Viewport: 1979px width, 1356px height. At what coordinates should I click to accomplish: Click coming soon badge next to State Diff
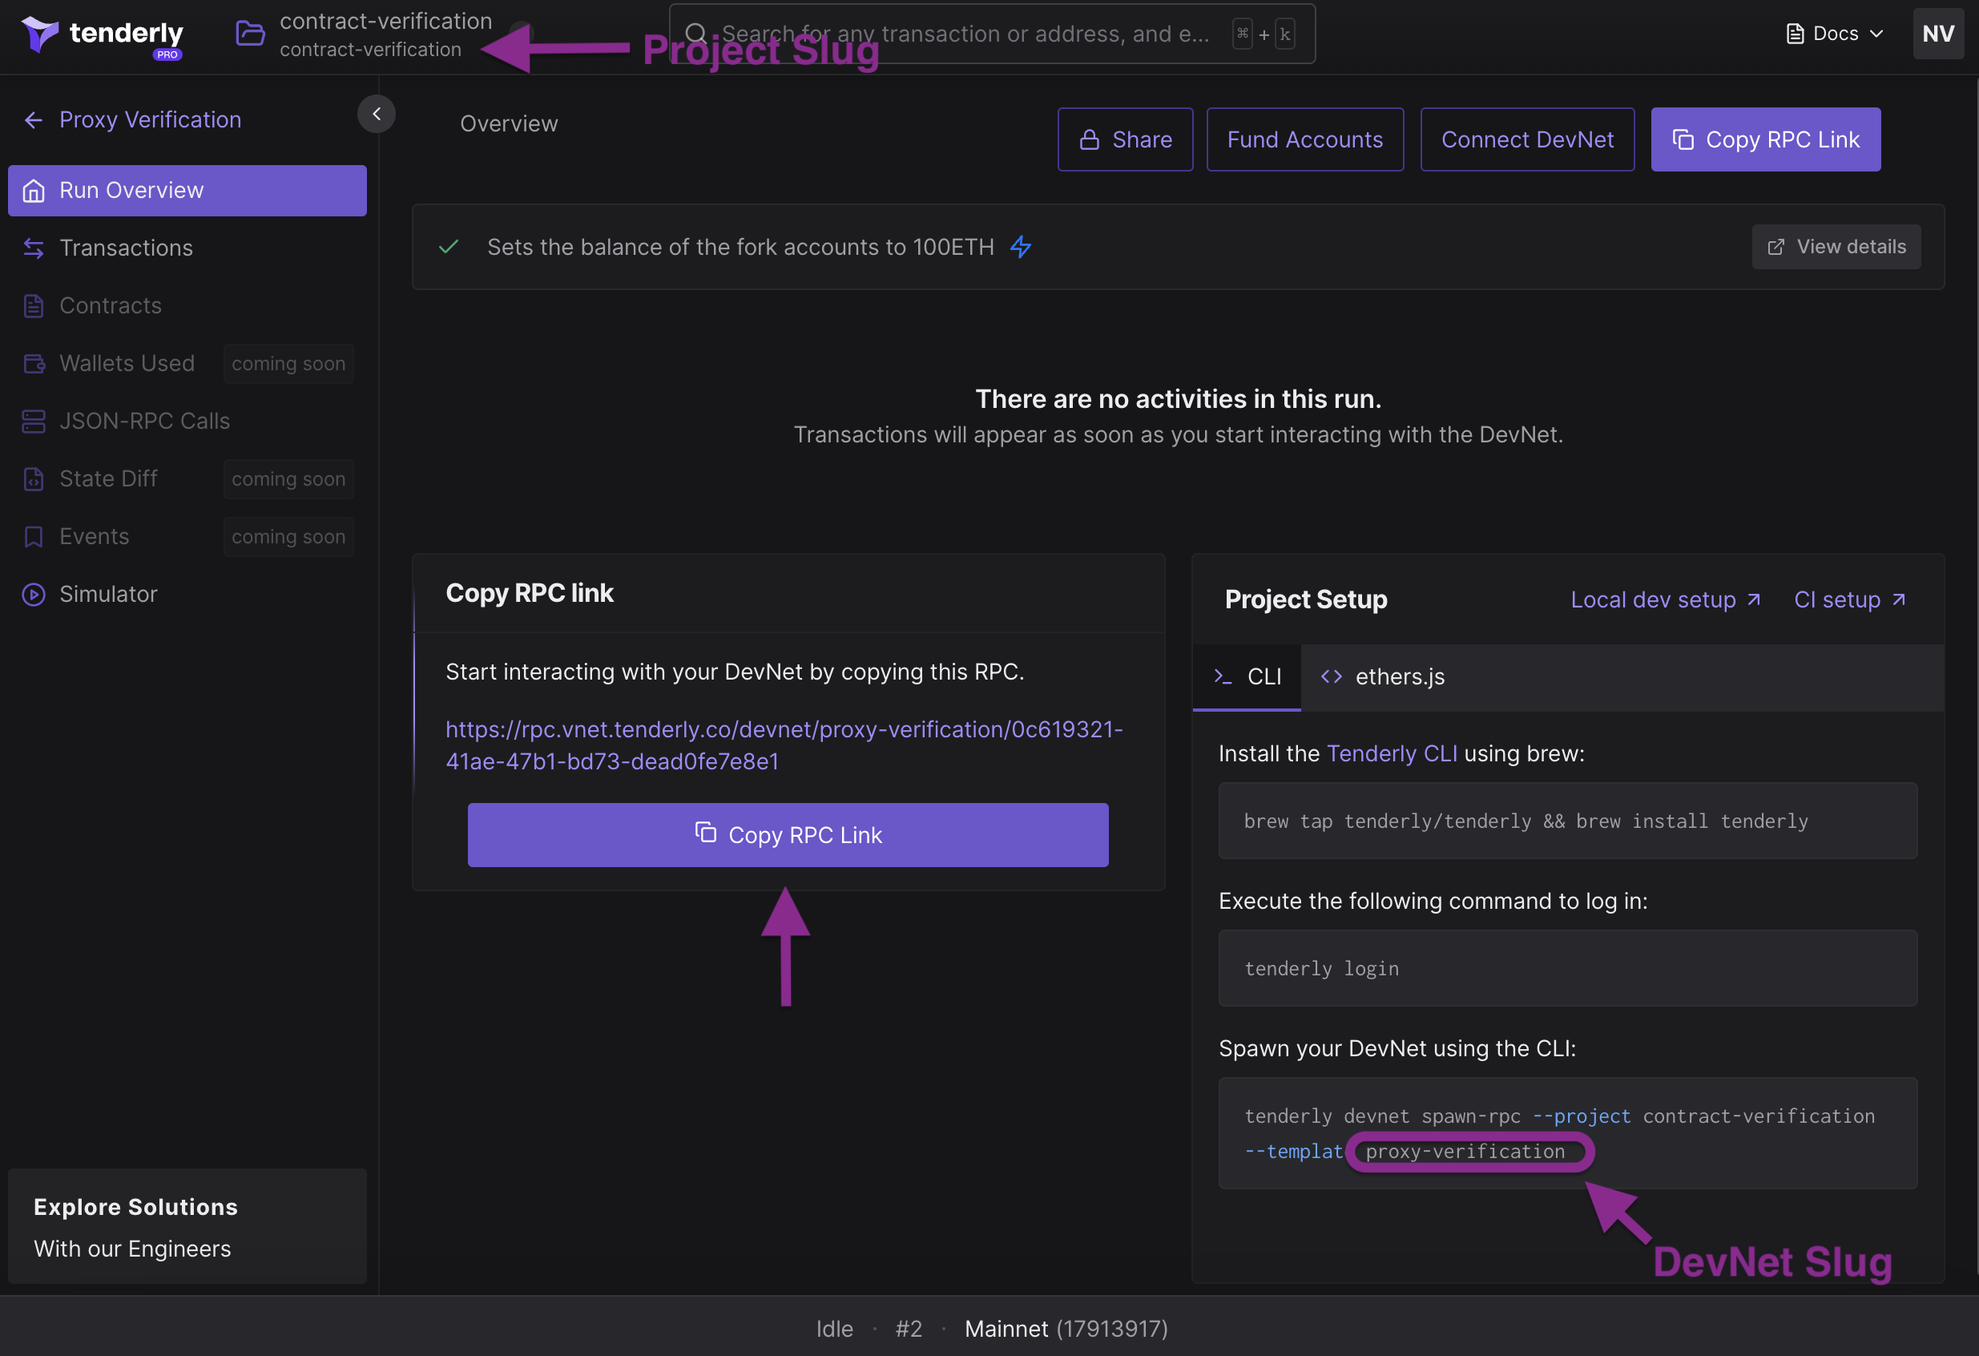tap(288, 478)
